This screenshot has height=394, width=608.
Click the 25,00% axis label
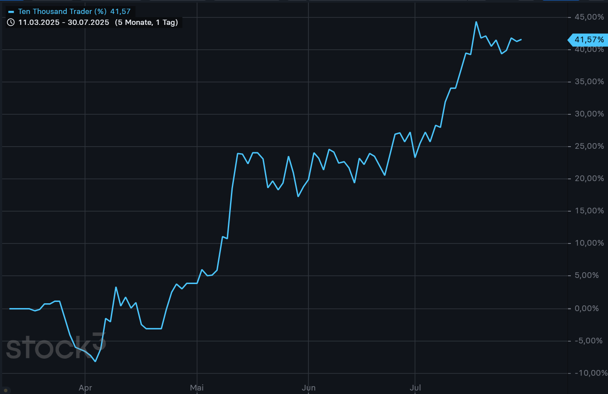point(589,146)
